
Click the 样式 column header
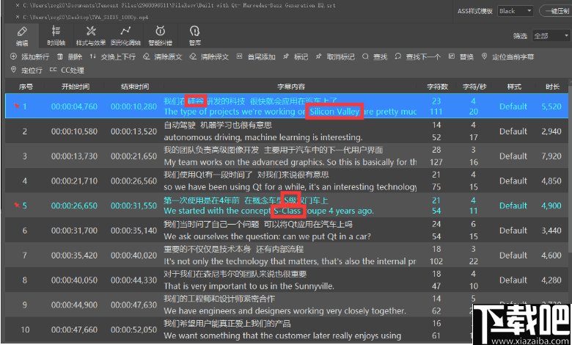coord(514,87)
